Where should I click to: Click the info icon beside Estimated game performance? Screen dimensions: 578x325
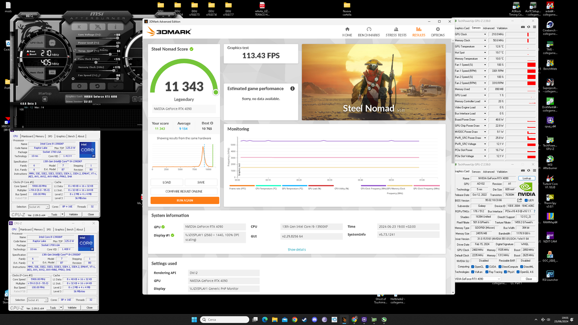pyautogui.click(x=293, y=88)
